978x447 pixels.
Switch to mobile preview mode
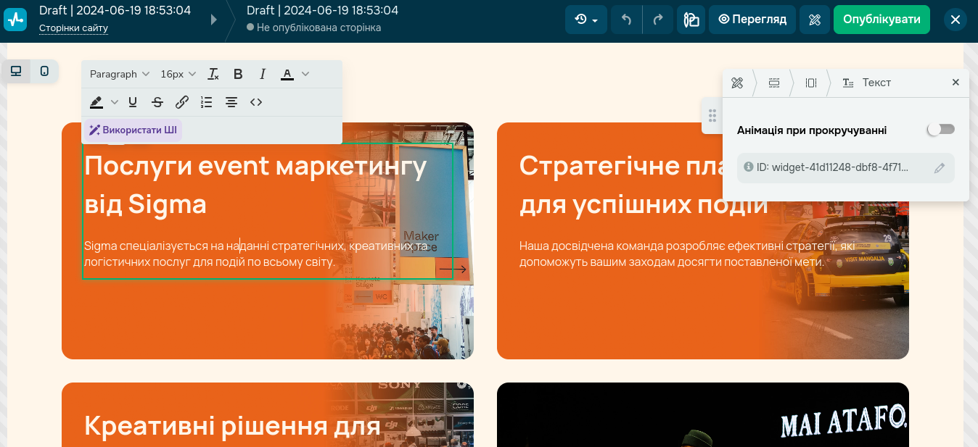tap(44, 72)
